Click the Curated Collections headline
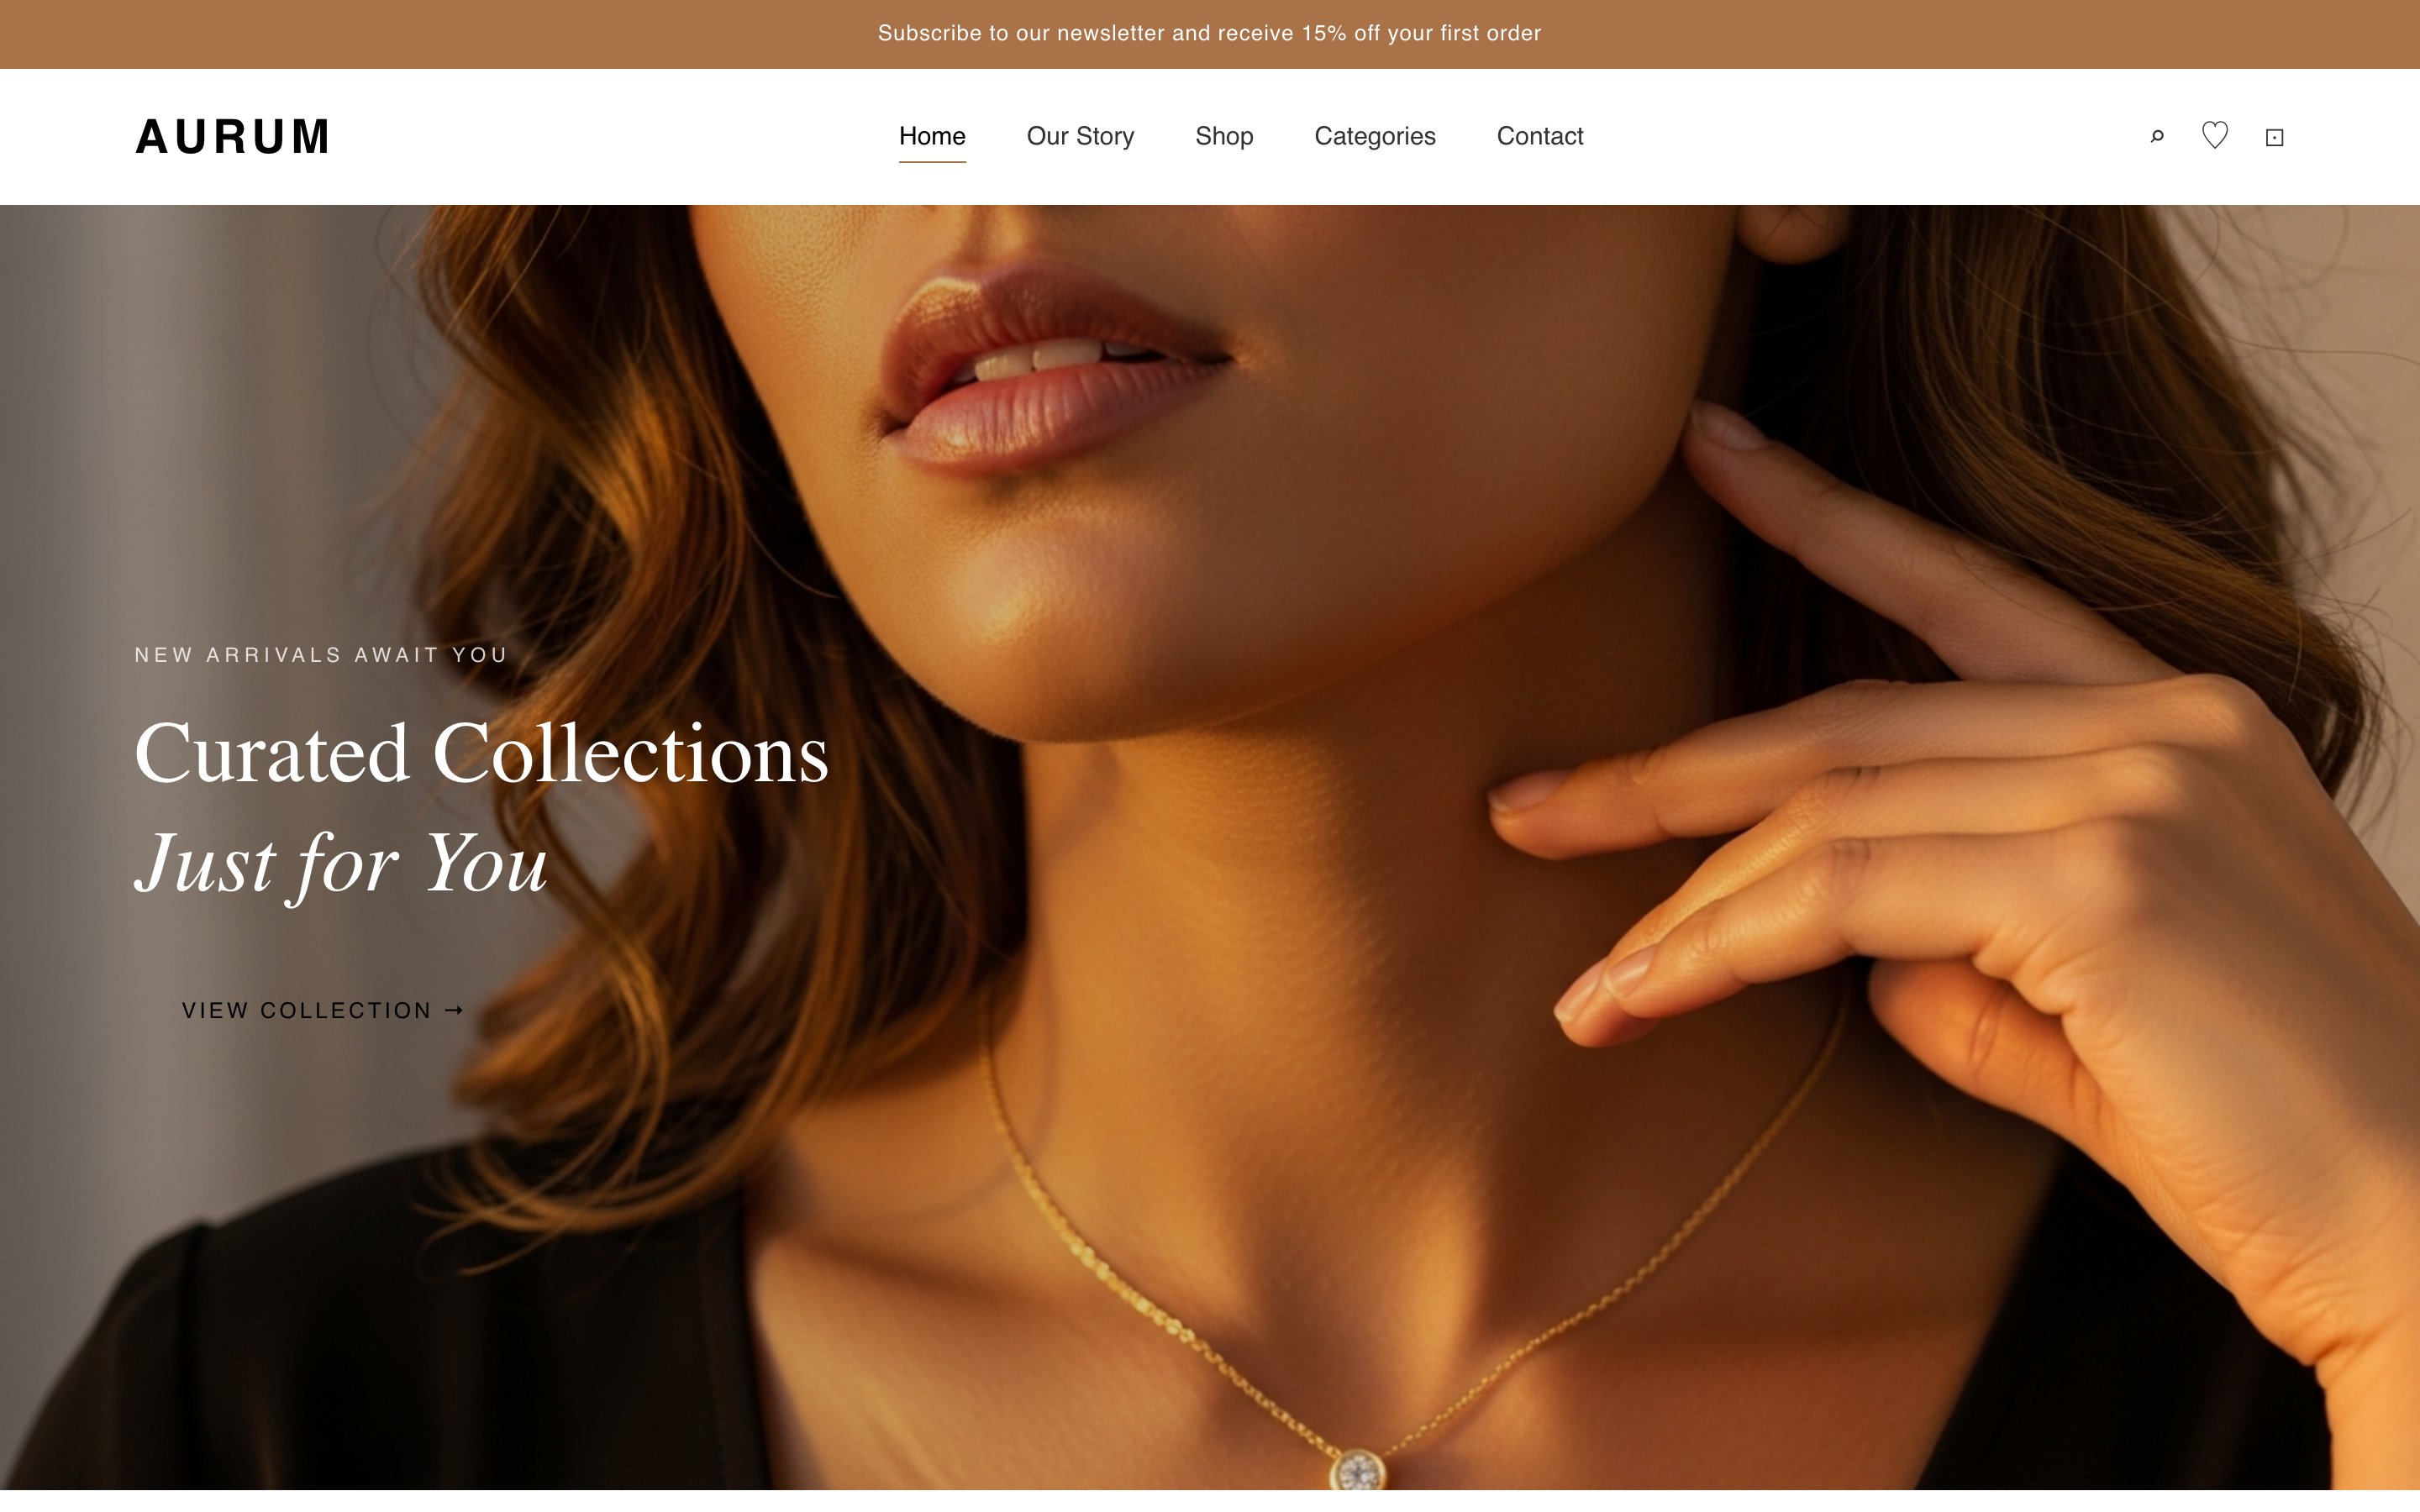 coord(481,753)
